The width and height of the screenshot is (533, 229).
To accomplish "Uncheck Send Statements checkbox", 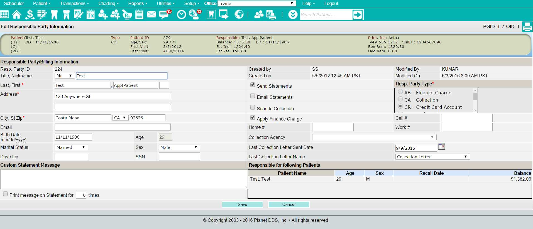I will pos(253,85).
